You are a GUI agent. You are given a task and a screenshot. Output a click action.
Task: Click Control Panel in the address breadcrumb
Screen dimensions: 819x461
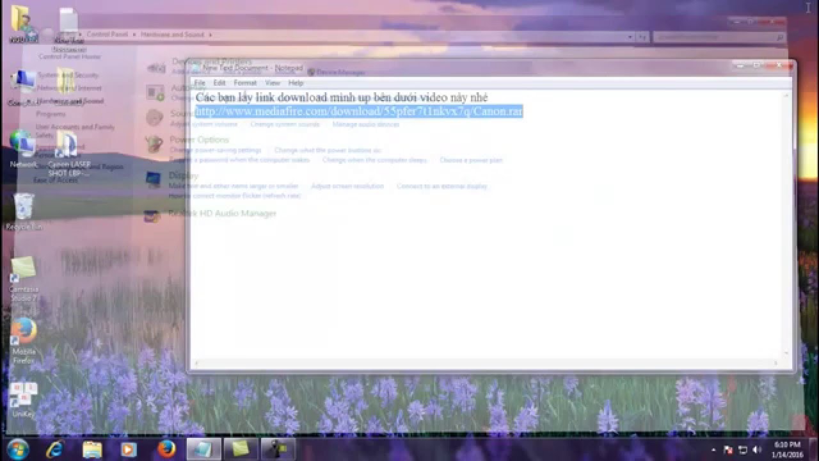[x=107, y=35]
